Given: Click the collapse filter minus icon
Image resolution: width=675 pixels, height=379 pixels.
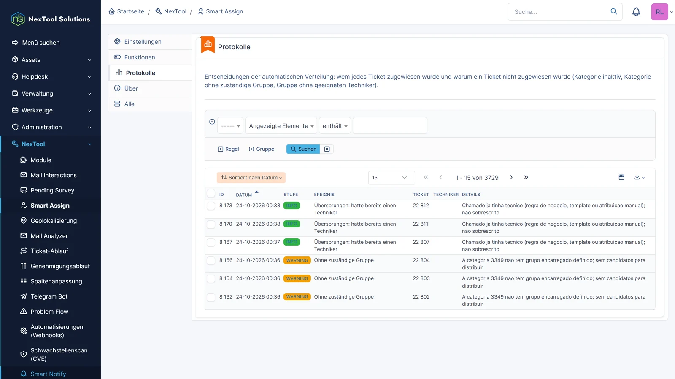Looking at the screenshot, I should 212,122.
